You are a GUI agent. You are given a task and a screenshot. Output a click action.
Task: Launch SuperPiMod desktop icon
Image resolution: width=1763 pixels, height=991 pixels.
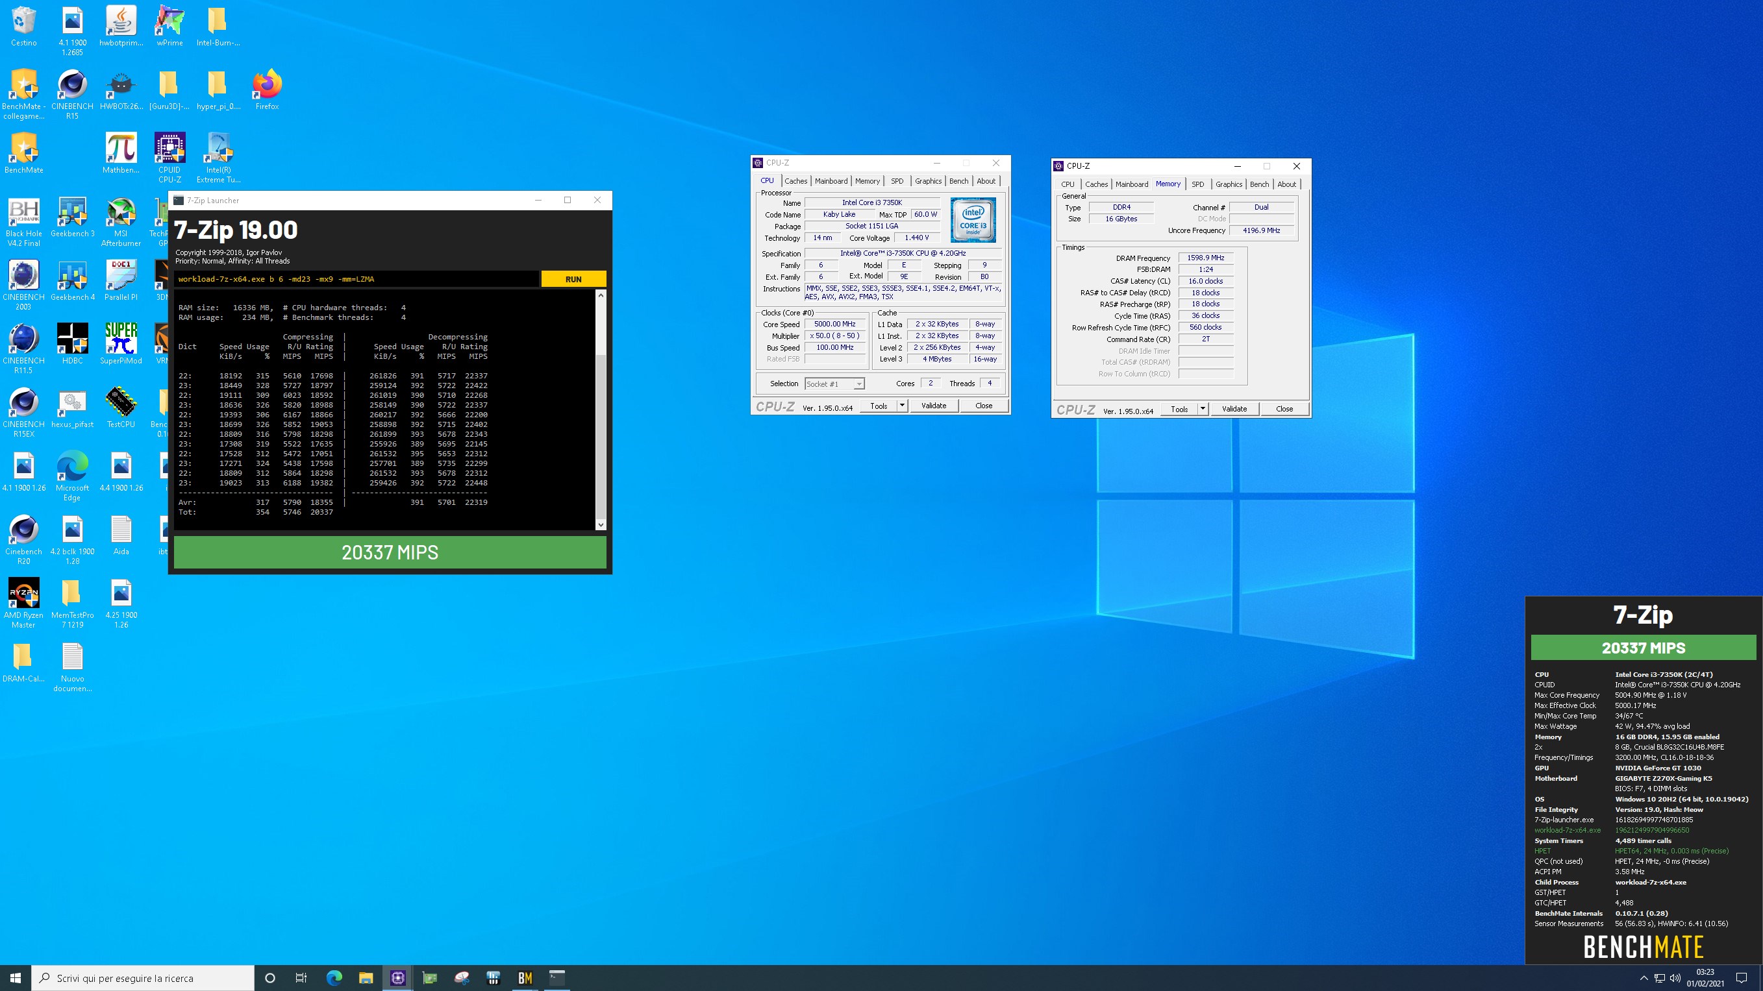pyautogui.click(x=121, y=344)
